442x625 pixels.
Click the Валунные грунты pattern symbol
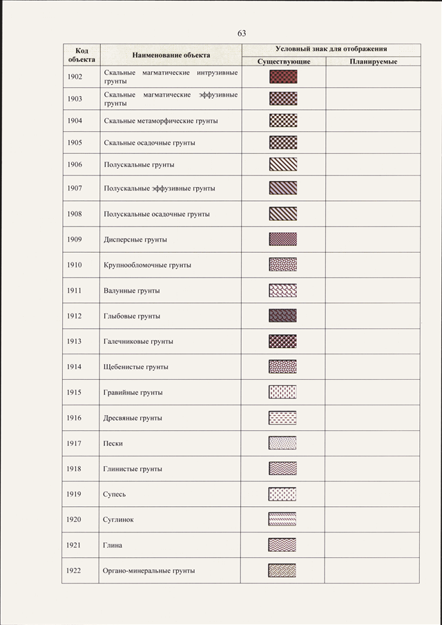[x=283, y=291]
